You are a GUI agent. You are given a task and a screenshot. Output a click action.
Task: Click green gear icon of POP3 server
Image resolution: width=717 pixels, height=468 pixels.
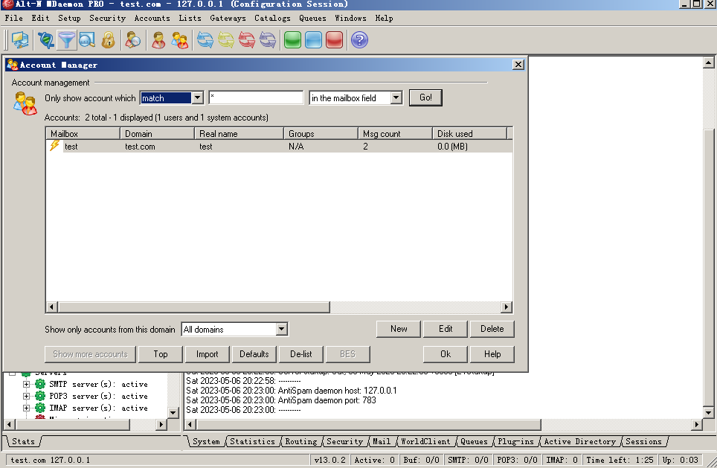(40, 396)
